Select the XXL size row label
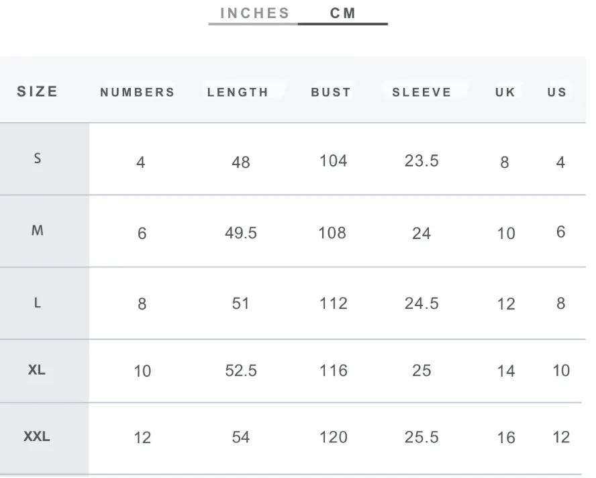596x478 pixels. [x=37, y=436]
